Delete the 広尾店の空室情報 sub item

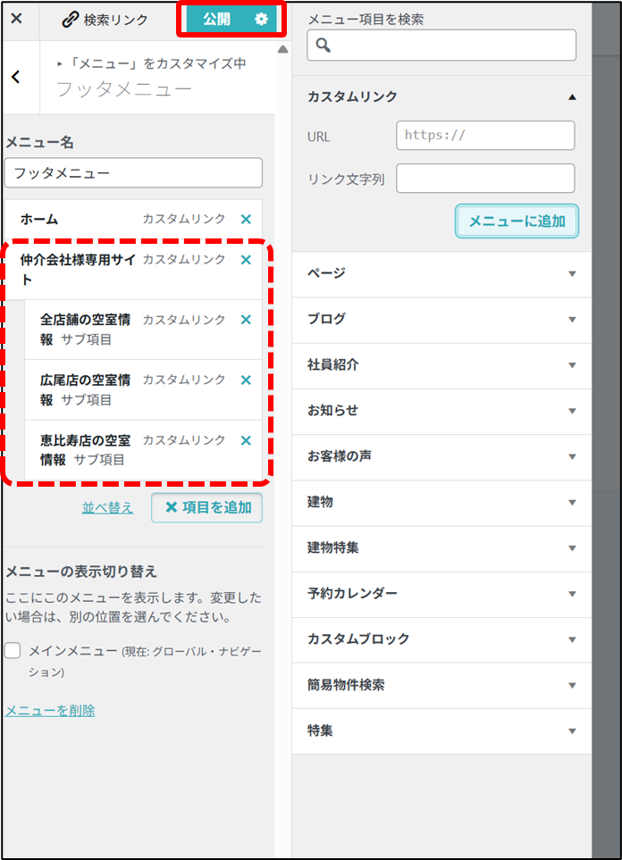point(246,380)
